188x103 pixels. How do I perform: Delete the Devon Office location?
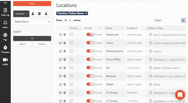[x=65, y=60]
